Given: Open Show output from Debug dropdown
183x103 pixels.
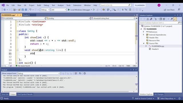Looking at the screenshot, I should (x=39, y=74).
